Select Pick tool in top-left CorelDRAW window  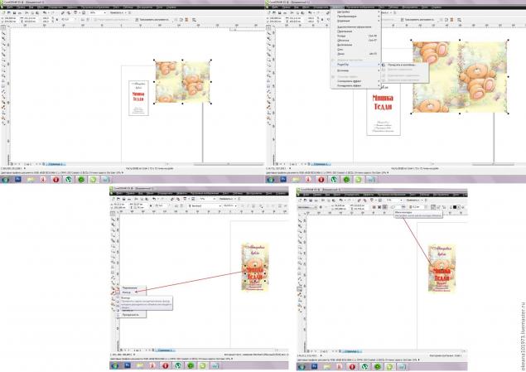[3, 28]
